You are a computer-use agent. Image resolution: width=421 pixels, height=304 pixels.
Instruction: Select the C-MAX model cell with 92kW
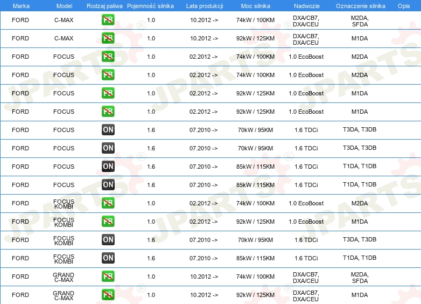(64, 38)
